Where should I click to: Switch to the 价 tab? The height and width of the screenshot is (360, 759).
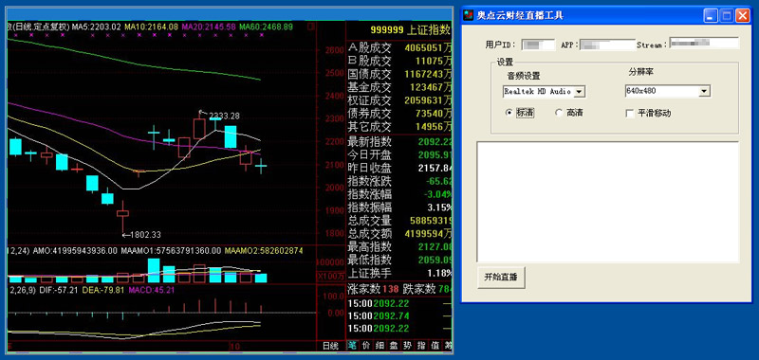365,346
